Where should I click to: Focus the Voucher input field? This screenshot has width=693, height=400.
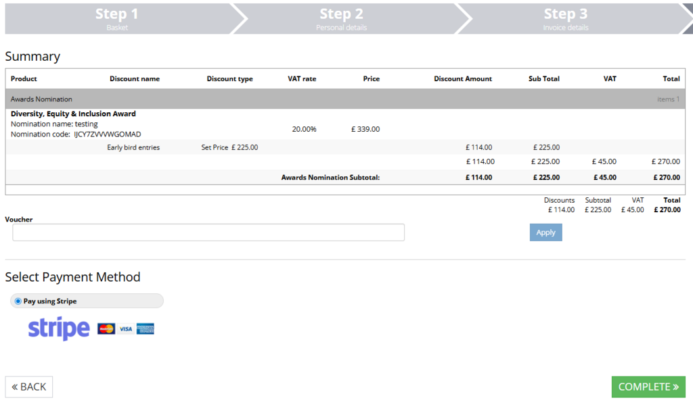coord(208,232)
